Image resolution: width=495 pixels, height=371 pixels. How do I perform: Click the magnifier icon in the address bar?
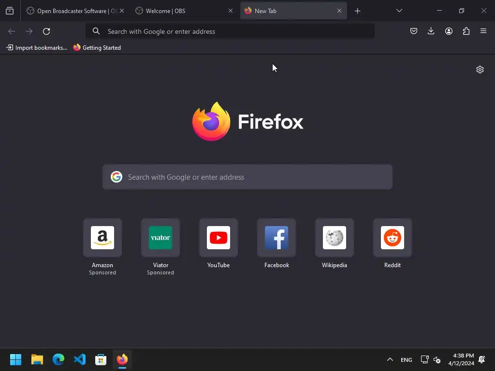[96, 31]
